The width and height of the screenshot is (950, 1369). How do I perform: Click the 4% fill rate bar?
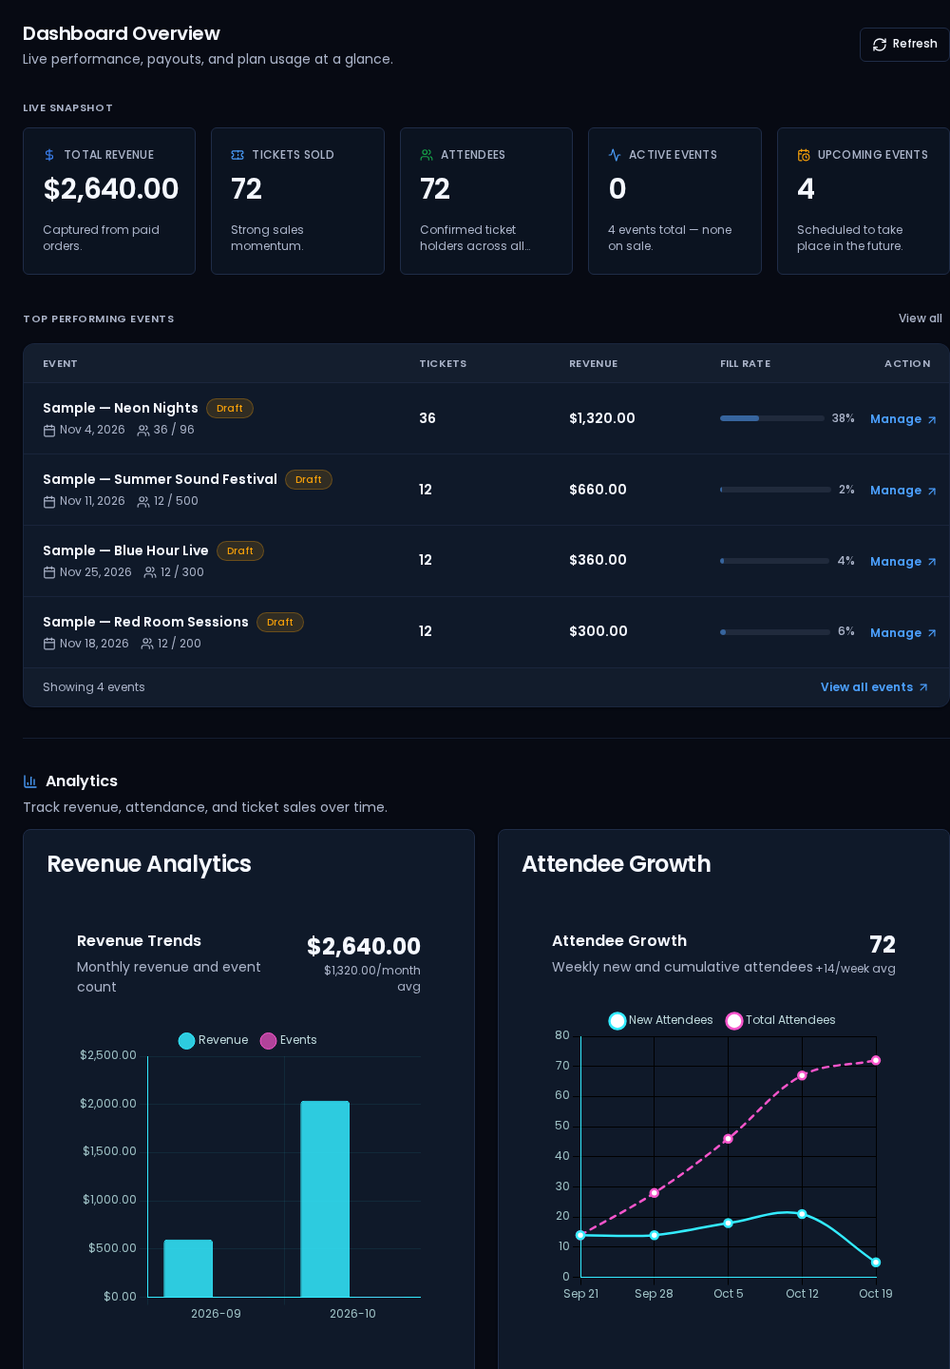click(x=775, y=561)
